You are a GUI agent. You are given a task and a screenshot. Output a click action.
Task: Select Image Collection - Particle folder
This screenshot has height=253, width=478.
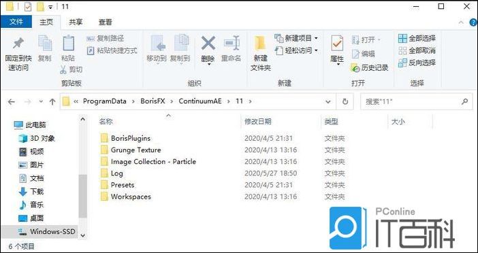pos(148,161)
